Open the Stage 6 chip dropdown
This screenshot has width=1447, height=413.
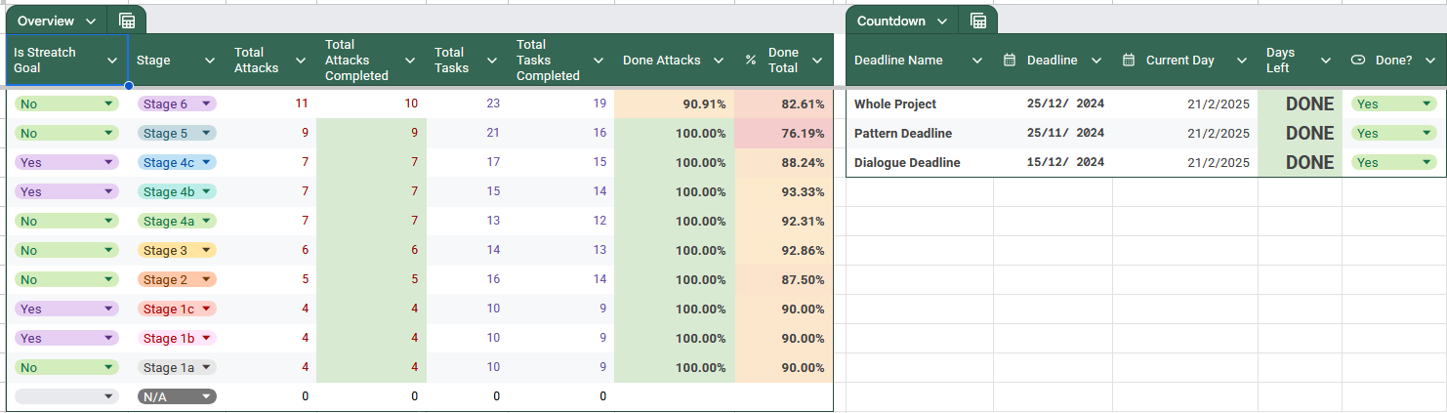point(206,104)
